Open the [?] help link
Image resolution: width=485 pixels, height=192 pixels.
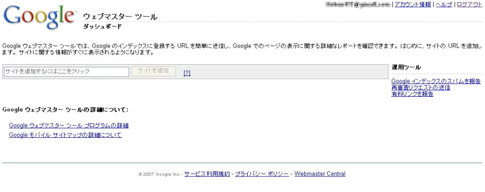[187, 73]
